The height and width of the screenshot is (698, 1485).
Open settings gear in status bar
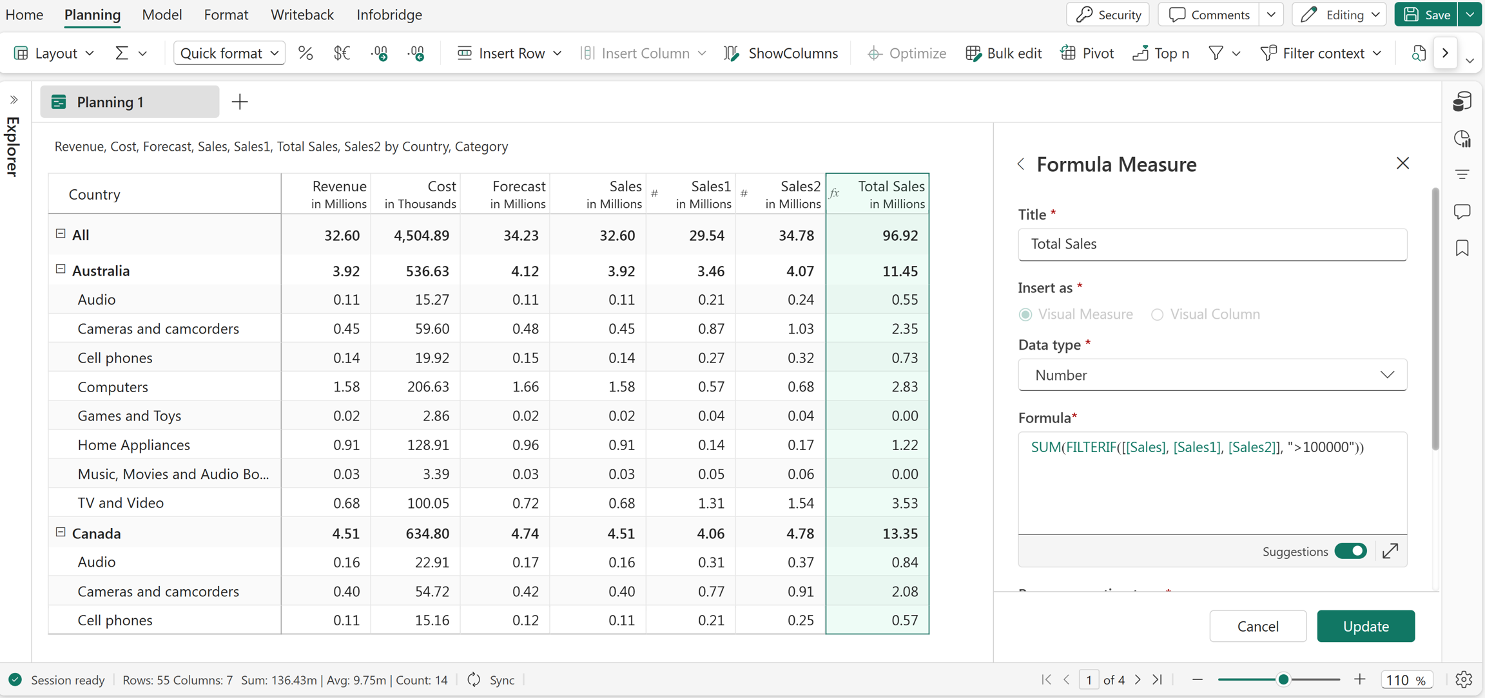pos(1464,680)
